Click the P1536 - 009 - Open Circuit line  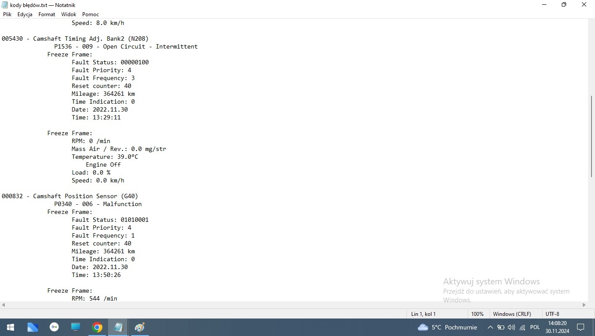[126, 46]
